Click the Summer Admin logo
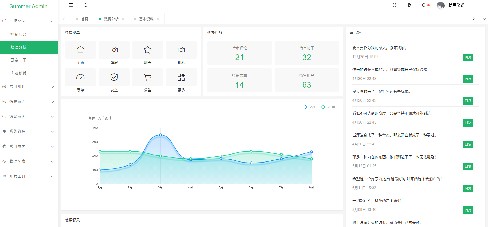The width and height of the screenshot is (488, 227). coord(28,6)
